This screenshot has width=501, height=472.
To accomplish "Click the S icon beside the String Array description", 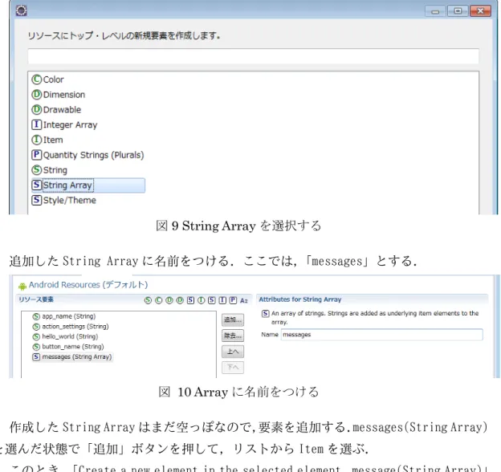I will 265,314.
